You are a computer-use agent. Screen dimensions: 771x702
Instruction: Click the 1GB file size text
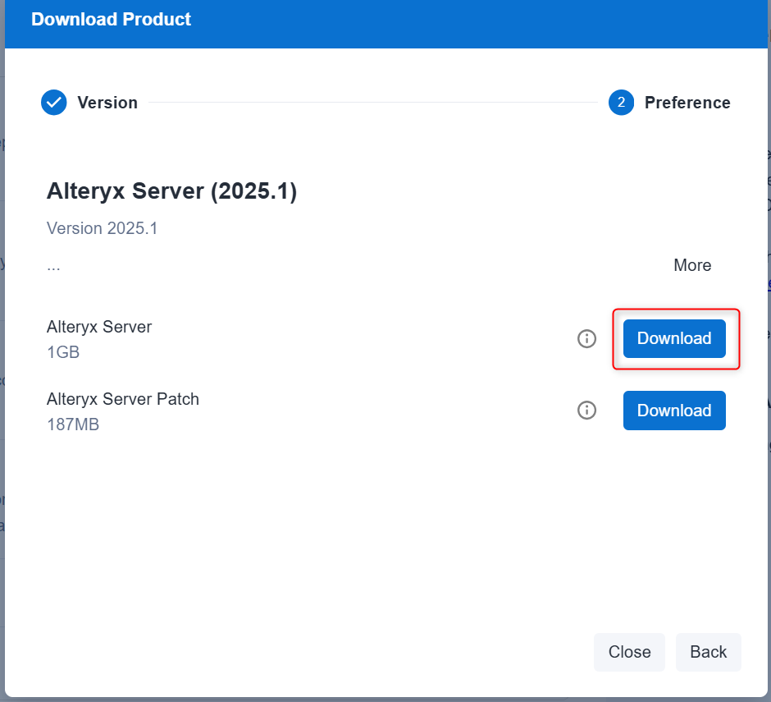tap(63, 353)
